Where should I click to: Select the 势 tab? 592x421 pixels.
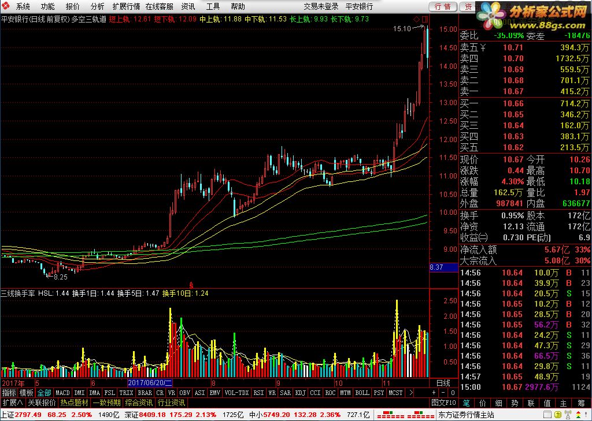point(515,403)
